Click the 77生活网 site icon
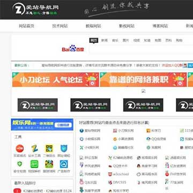193x193 pixels. pos(167,182)
